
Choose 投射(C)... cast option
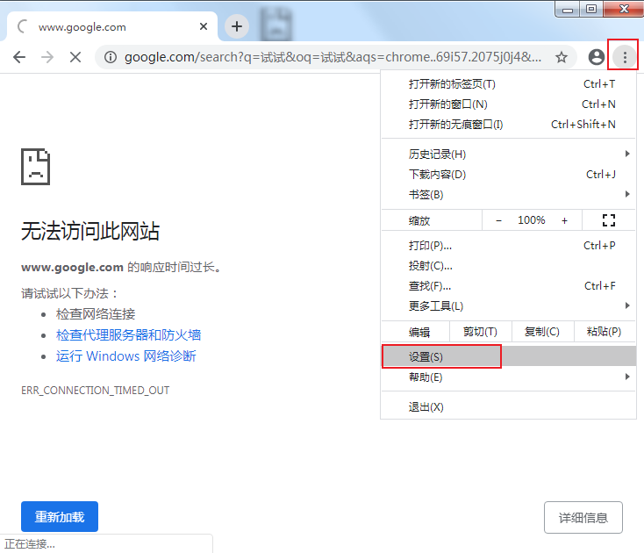(x=509, y=266)
